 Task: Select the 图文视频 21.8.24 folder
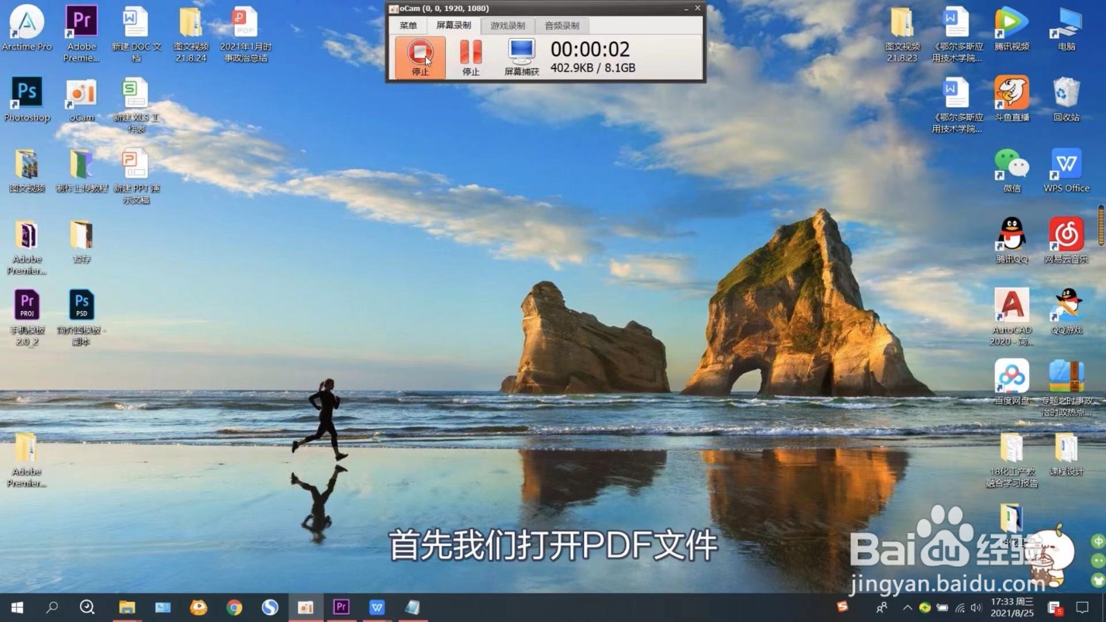click(191, 33)
